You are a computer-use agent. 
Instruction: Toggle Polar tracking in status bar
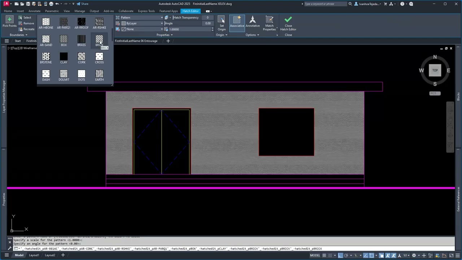click(346, 255)
